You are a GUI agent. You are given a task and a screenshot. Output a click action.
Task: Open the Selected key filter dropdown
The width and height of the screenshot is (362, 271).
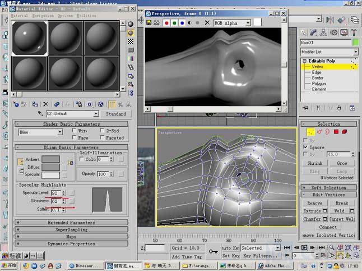278,248
